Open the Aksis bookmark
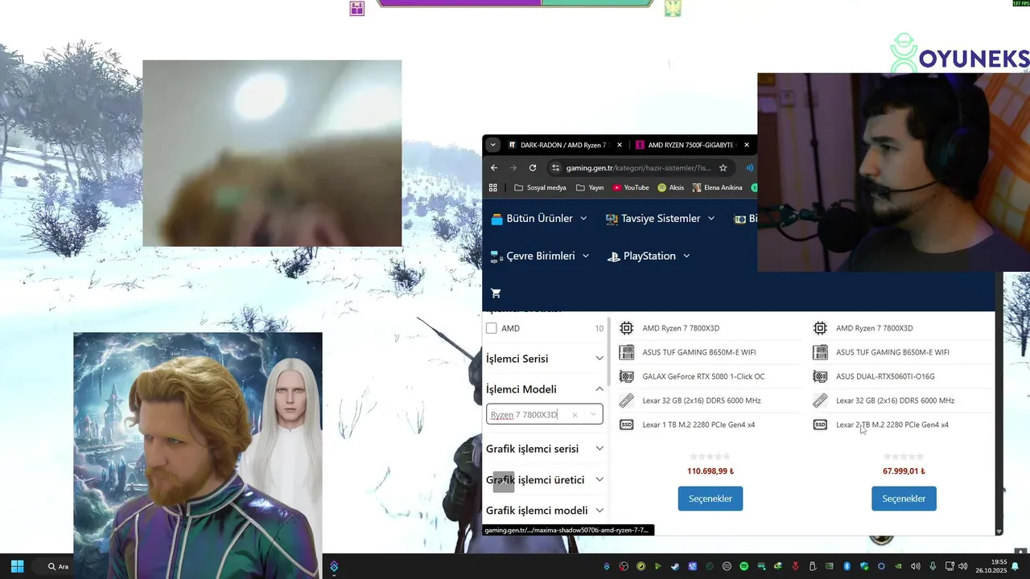This screenshot has width=1030, height=579. click(x=671, y=187)
